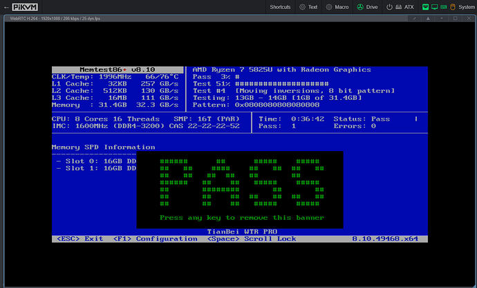
Task: Click the 'Errors: 0' counter
Action: 355,126
